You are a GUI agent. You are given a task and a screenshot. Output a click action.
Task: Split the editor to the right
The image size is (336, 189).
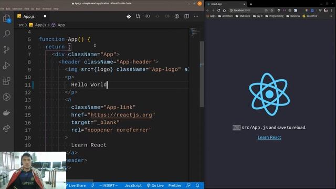[187, 16]
